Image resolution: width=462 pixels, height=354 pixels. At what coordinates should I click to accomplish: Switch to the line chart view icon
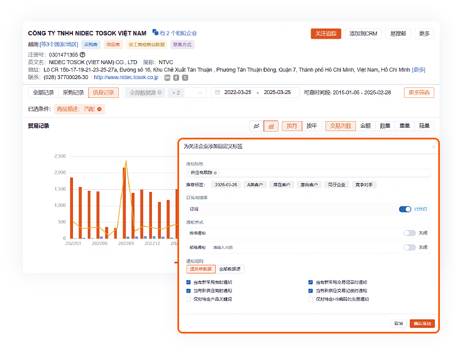[x=256, y=126]
